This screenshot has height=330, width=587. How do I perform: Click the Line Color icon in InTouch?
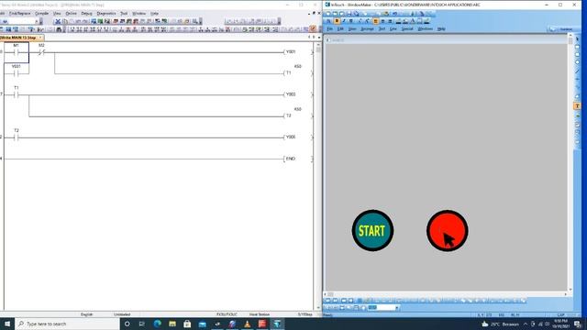398,21
